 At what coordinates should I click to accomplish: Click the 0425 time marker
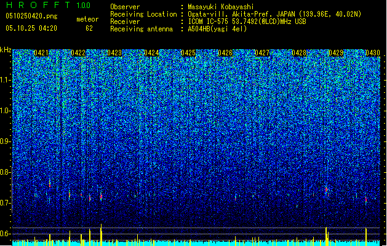click(188, 53)
